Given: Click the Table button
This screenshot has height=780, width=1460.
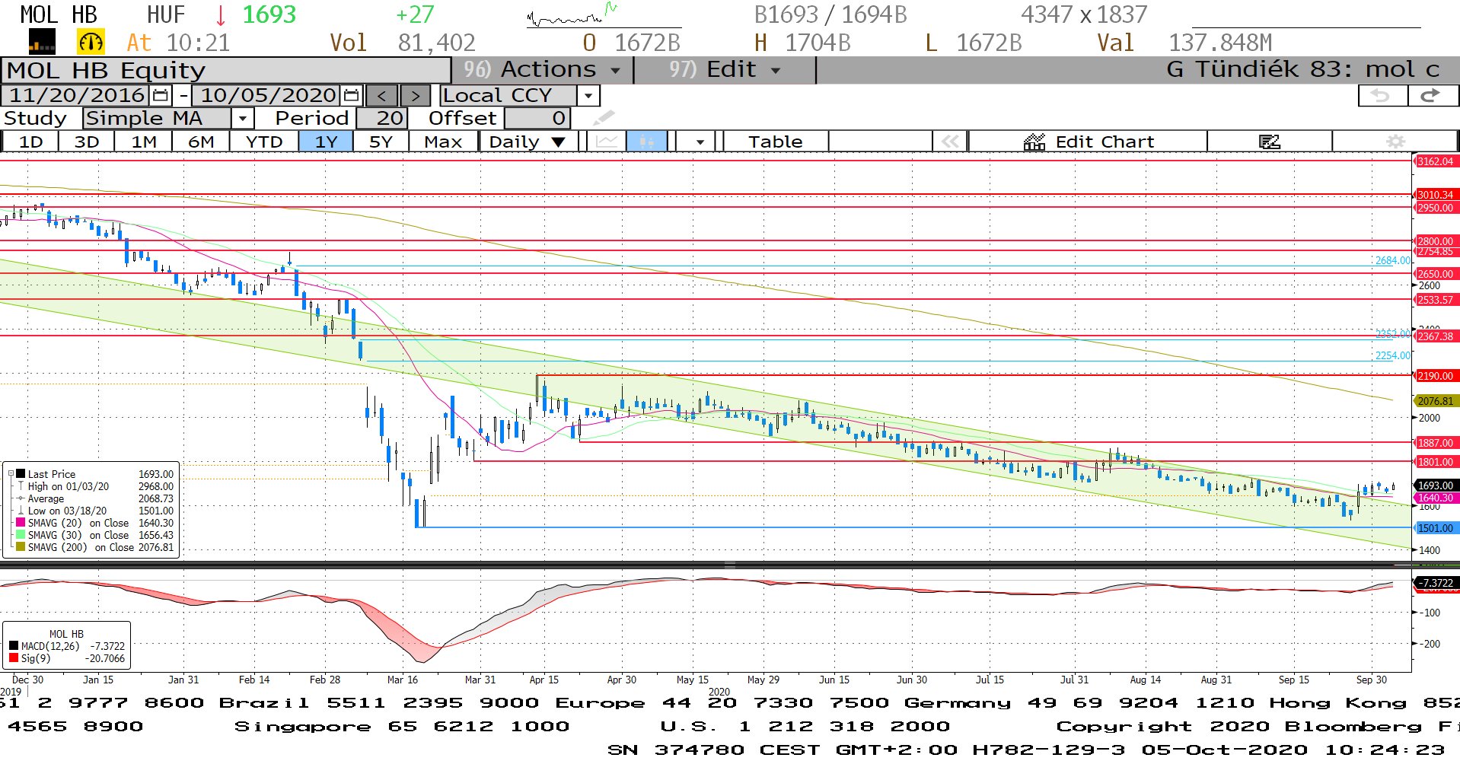Looking at the screenshot, I should 775,142.
